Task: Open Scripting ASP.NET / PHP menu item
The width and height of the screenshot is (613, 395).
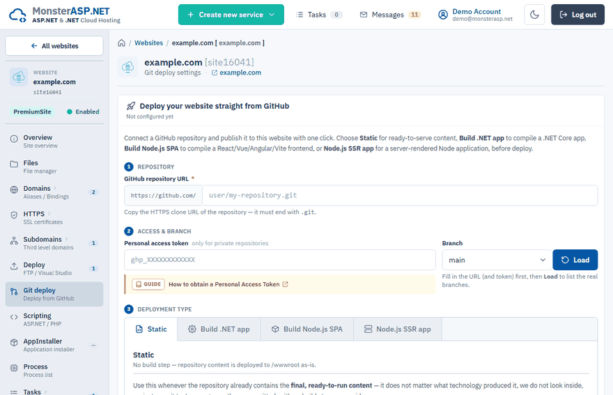Action: tap(54, 320)
